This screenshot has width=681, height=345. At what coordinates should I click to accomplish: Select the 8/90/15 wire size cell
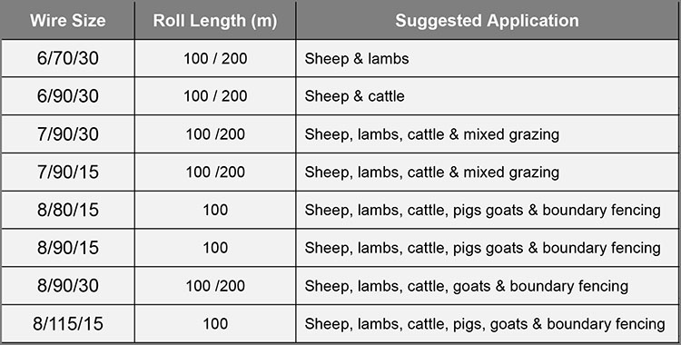click(68, 248)
